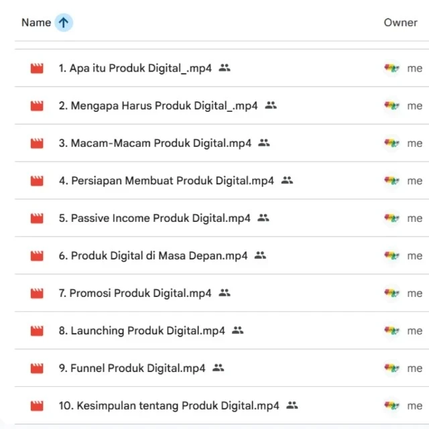Click the Owner column header
Viewport: 429px width, 429px height.
(400, 22)
